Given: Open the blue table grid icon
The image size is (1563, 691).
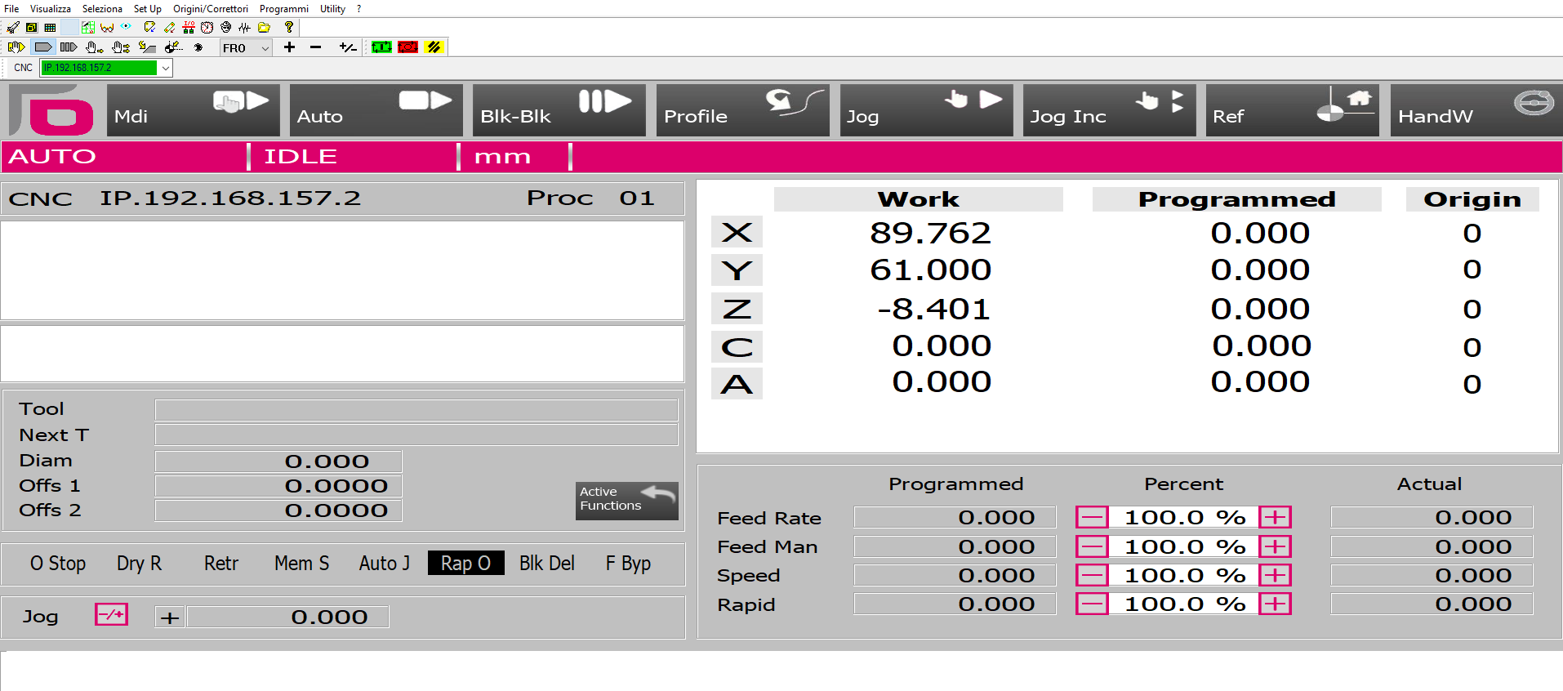Looking at the screenshot, I should (50, 27).
